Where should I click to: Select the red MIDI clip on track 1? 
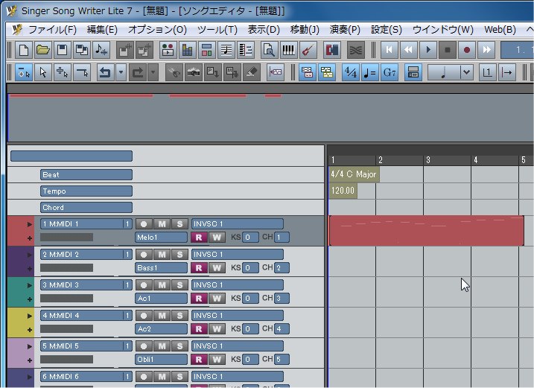426,231
